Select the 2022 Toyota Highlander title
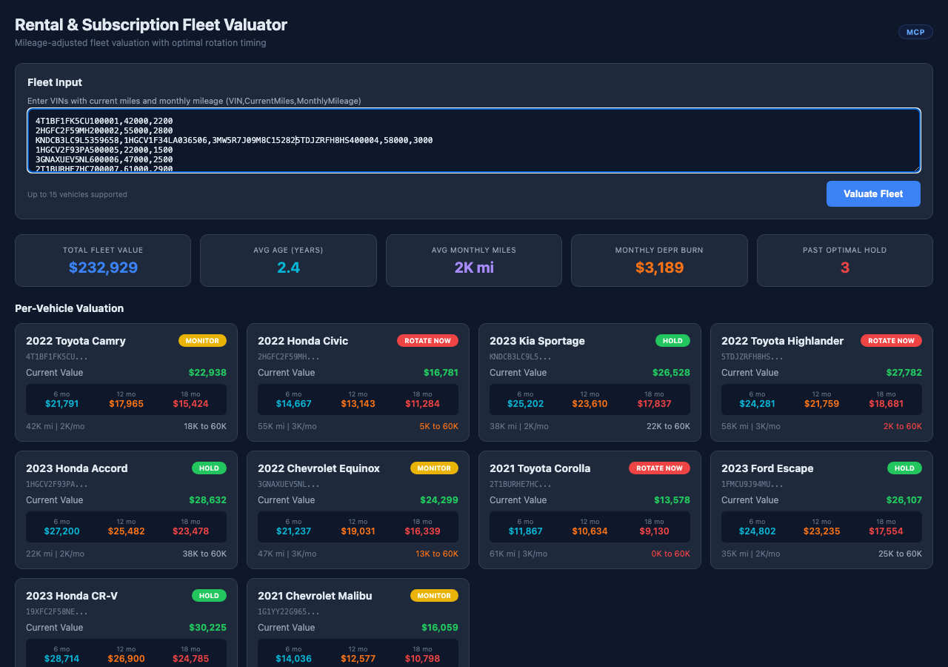The height and width of the screenshot is (667, 948). 782,341
